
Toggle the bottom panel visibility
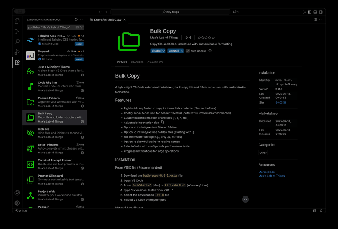point(315,12)
